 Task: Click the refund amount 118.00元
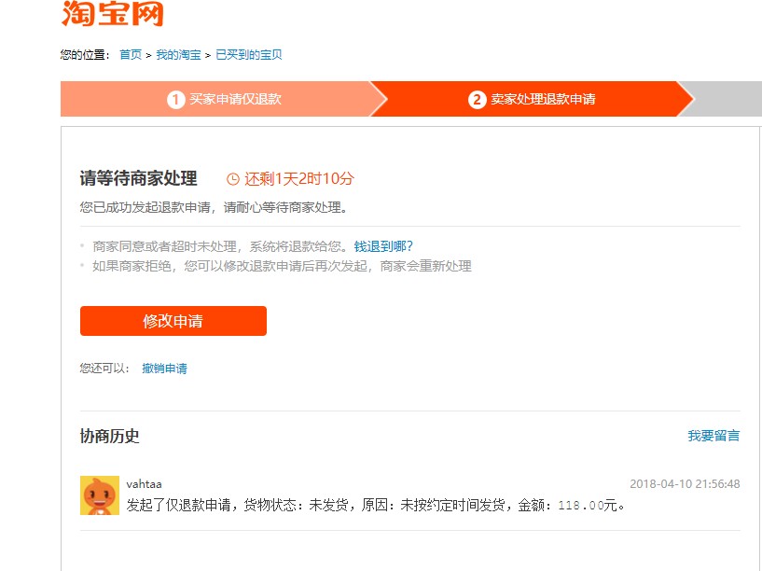(588, 506)
